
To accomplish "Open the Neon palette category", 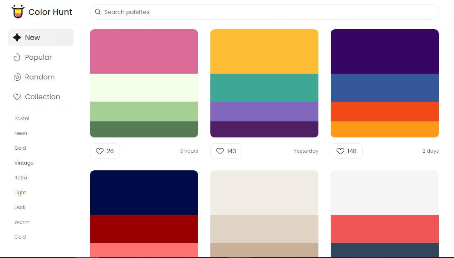I will [x=21, y=133].
